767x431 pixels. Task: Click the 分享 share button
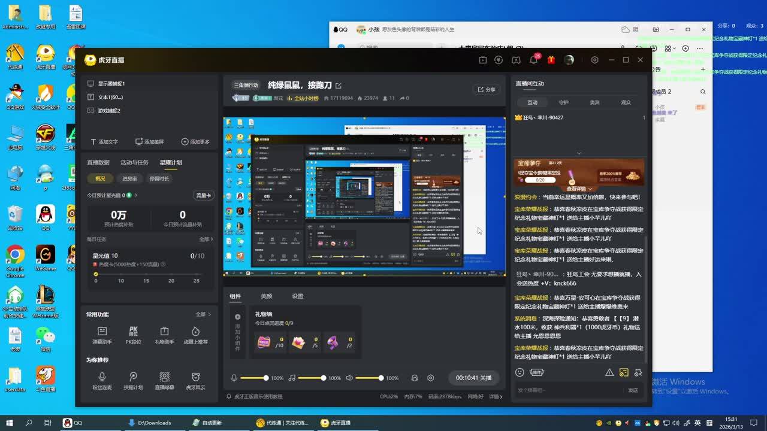(487, 89)
